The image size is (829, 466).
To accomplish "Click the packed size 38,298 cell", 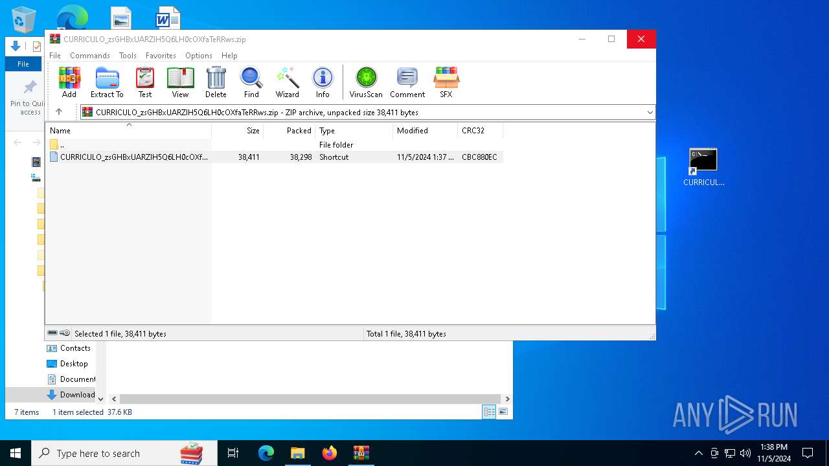I will tap(299, 157).
